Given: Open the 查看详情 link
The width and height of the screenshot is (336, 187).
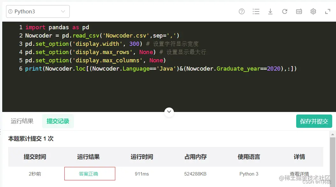Looking at the screenshot, I should tap(299, 174).
